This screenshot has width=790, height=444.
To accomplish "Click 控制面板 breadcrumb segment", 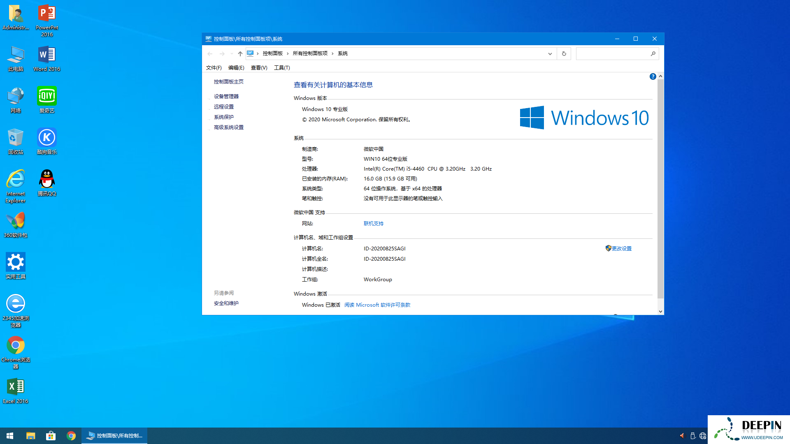I will (x=273, y=53).
